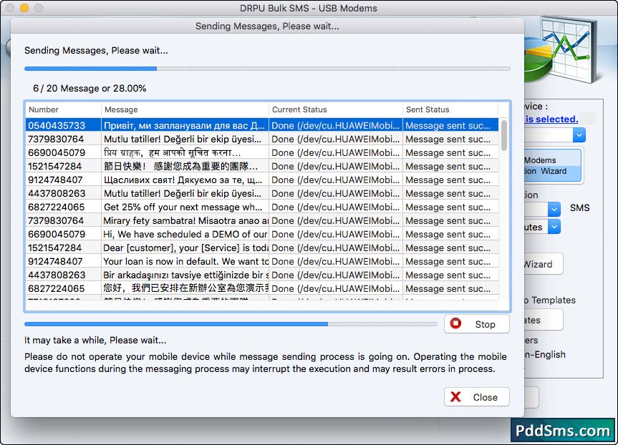618x445 pixels.
Task: Select 'Dear [customer], your [Service]' row
Action: coord(262,248)
